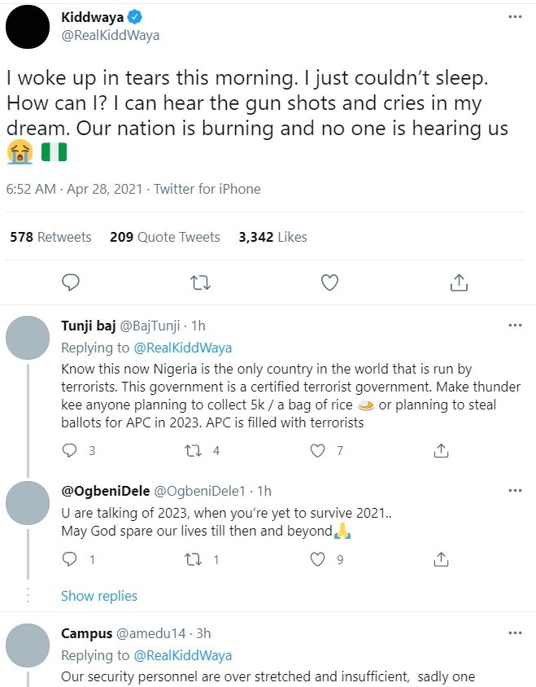Like Tunji baj's reply
Viewport: 536px width, 687px height.
(317, 450)
